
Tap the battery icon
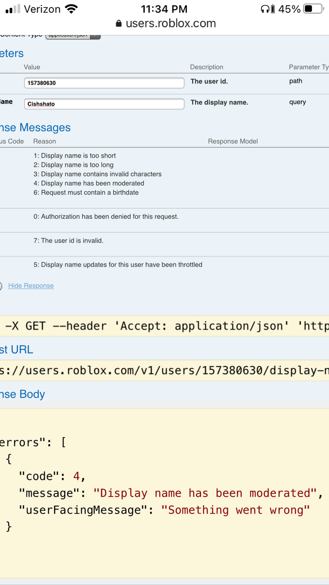coord(313,9)
